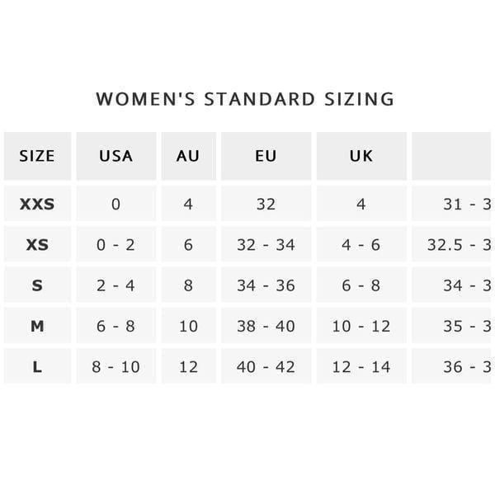Click the M size row label

[x=37, y=326]
